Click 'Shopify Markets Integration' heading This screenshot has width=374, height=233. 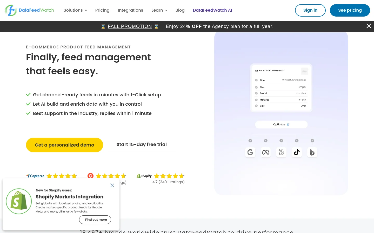[x=69, y=197]
